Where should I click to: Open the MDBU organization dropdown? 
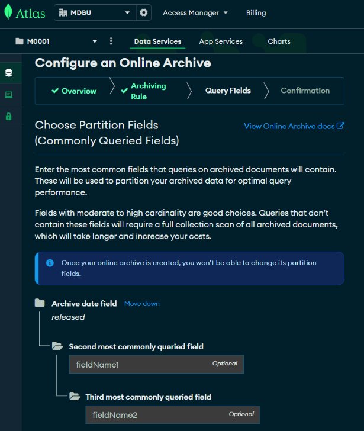pyautogui.click(x=95, y=12)
